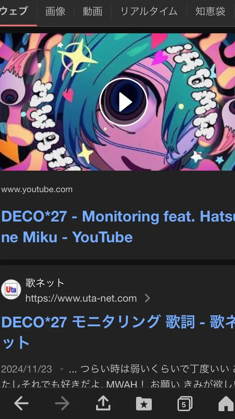Click the Uta-Net site favicon

pyautogui.click(x=11, y=289)
